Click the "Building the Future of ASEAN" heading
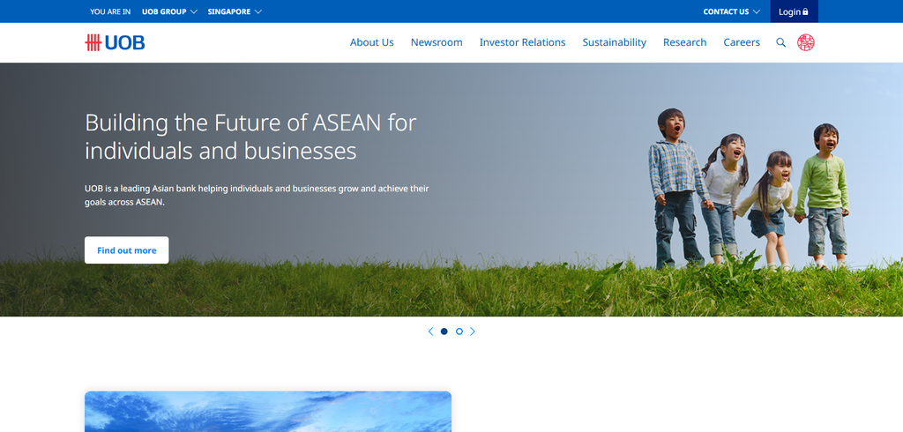The height and width of the screenshot is (432, 903). [x=250, y=137]
